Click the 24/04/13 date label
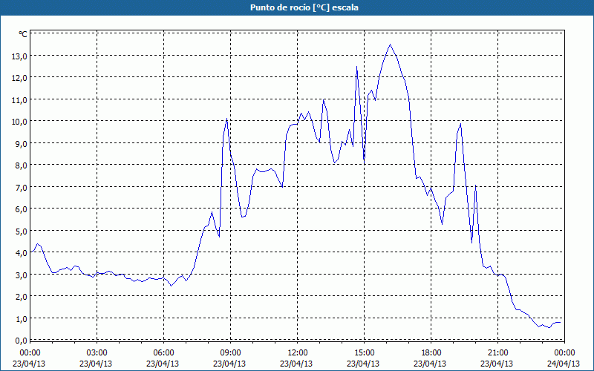This screenshot has height=371, width=594. pos(564,364)
